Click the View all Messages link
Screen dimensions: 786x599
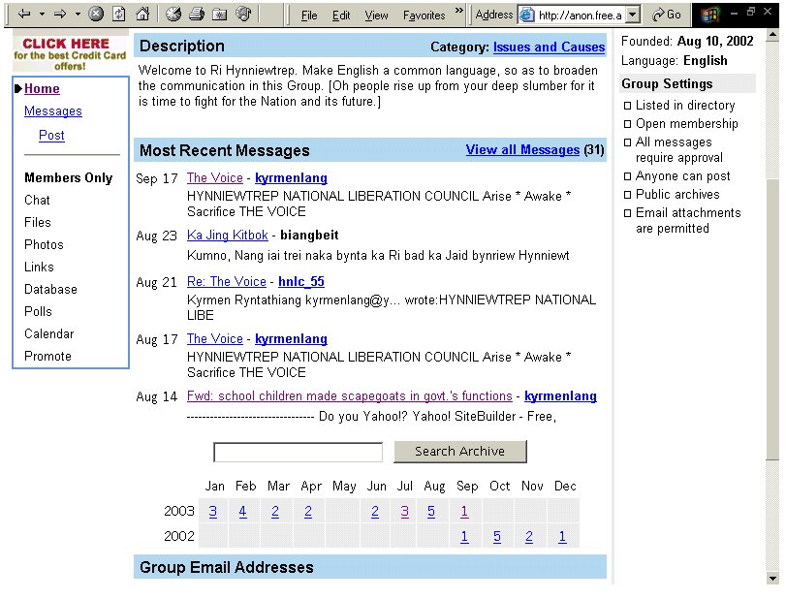522,150
